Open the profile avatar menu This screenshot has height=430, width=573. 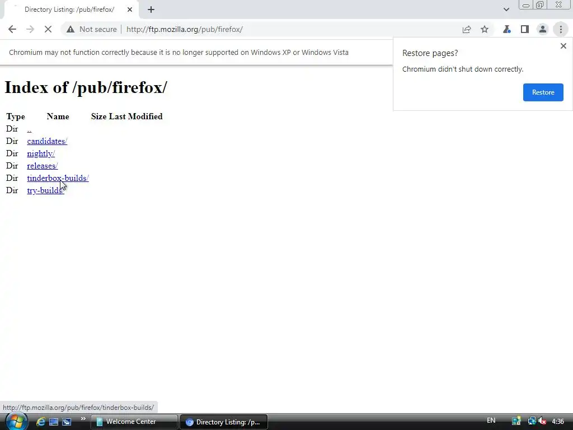(543, 29)
